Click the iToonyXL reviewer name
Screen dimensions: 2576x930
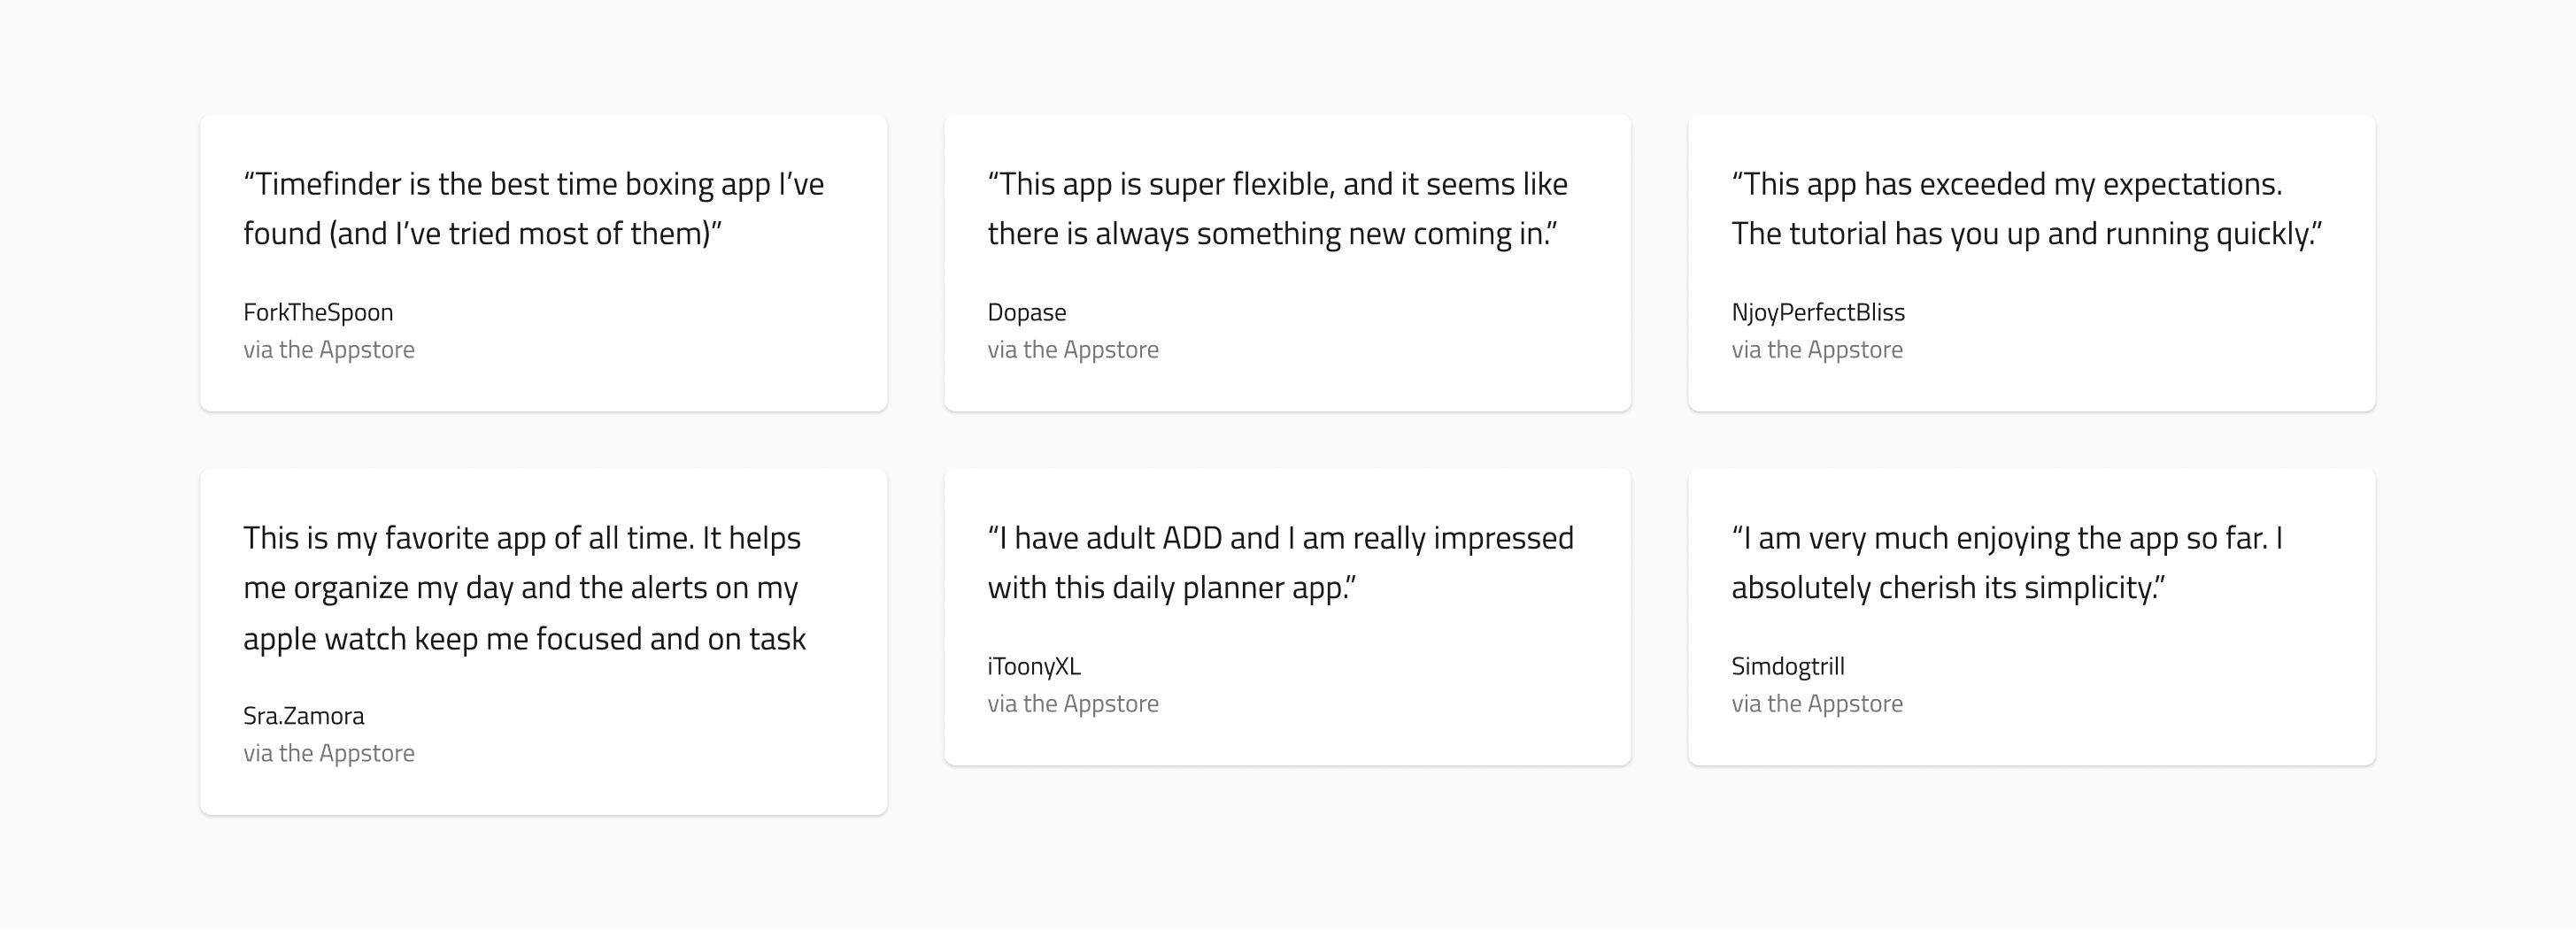tap(1034, 666)
